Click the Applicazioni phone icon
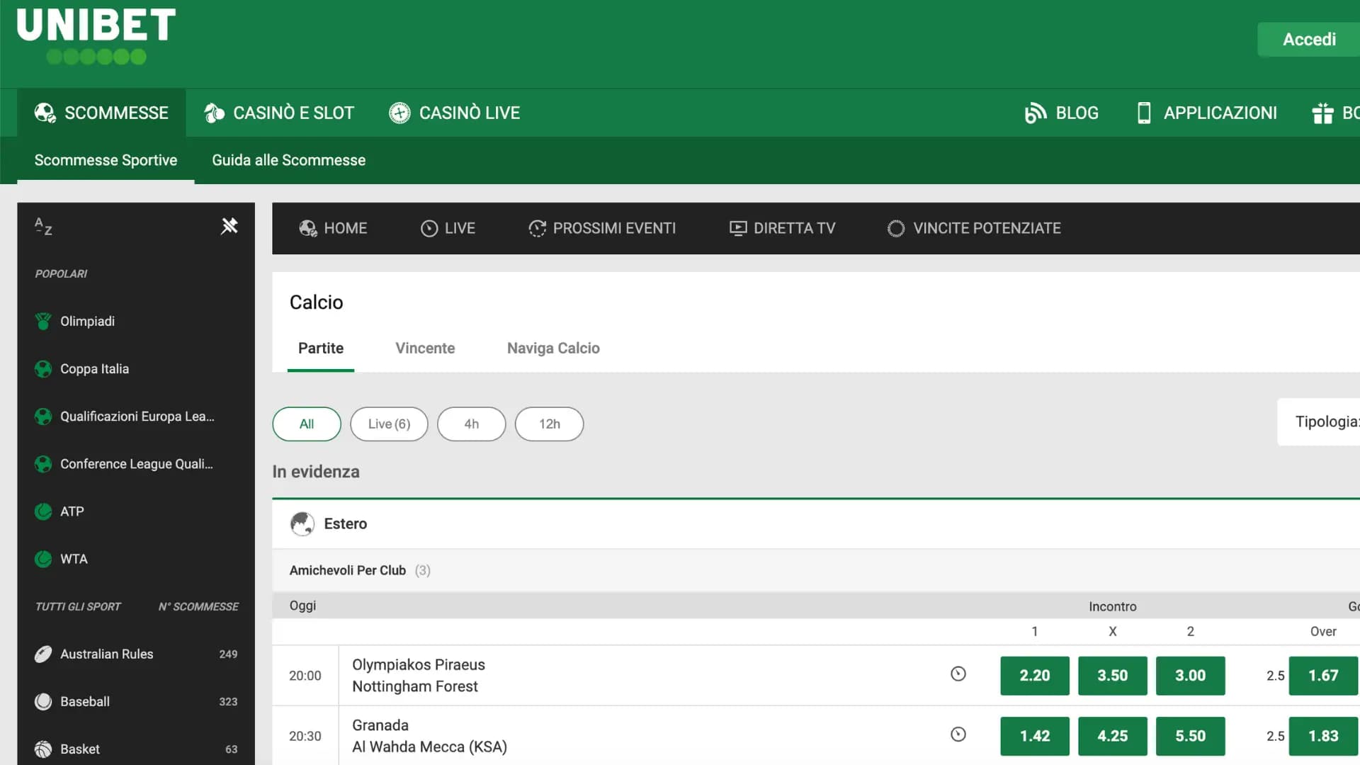 coord(1143,112)
